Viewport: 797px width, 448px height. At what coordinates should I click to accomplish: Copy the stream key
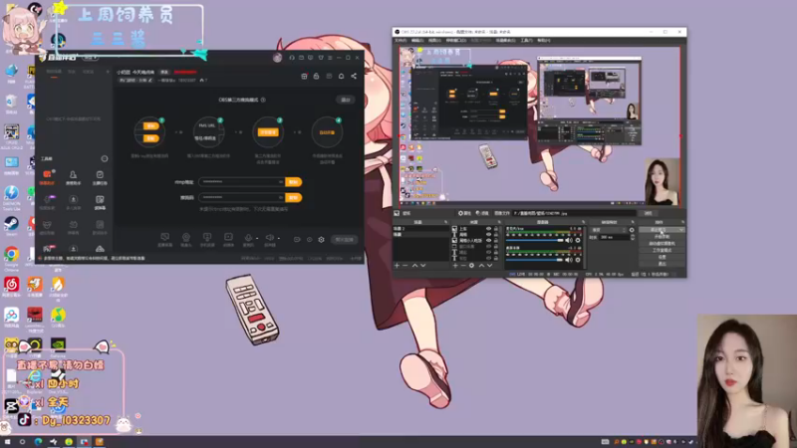(x=293, y=197)
